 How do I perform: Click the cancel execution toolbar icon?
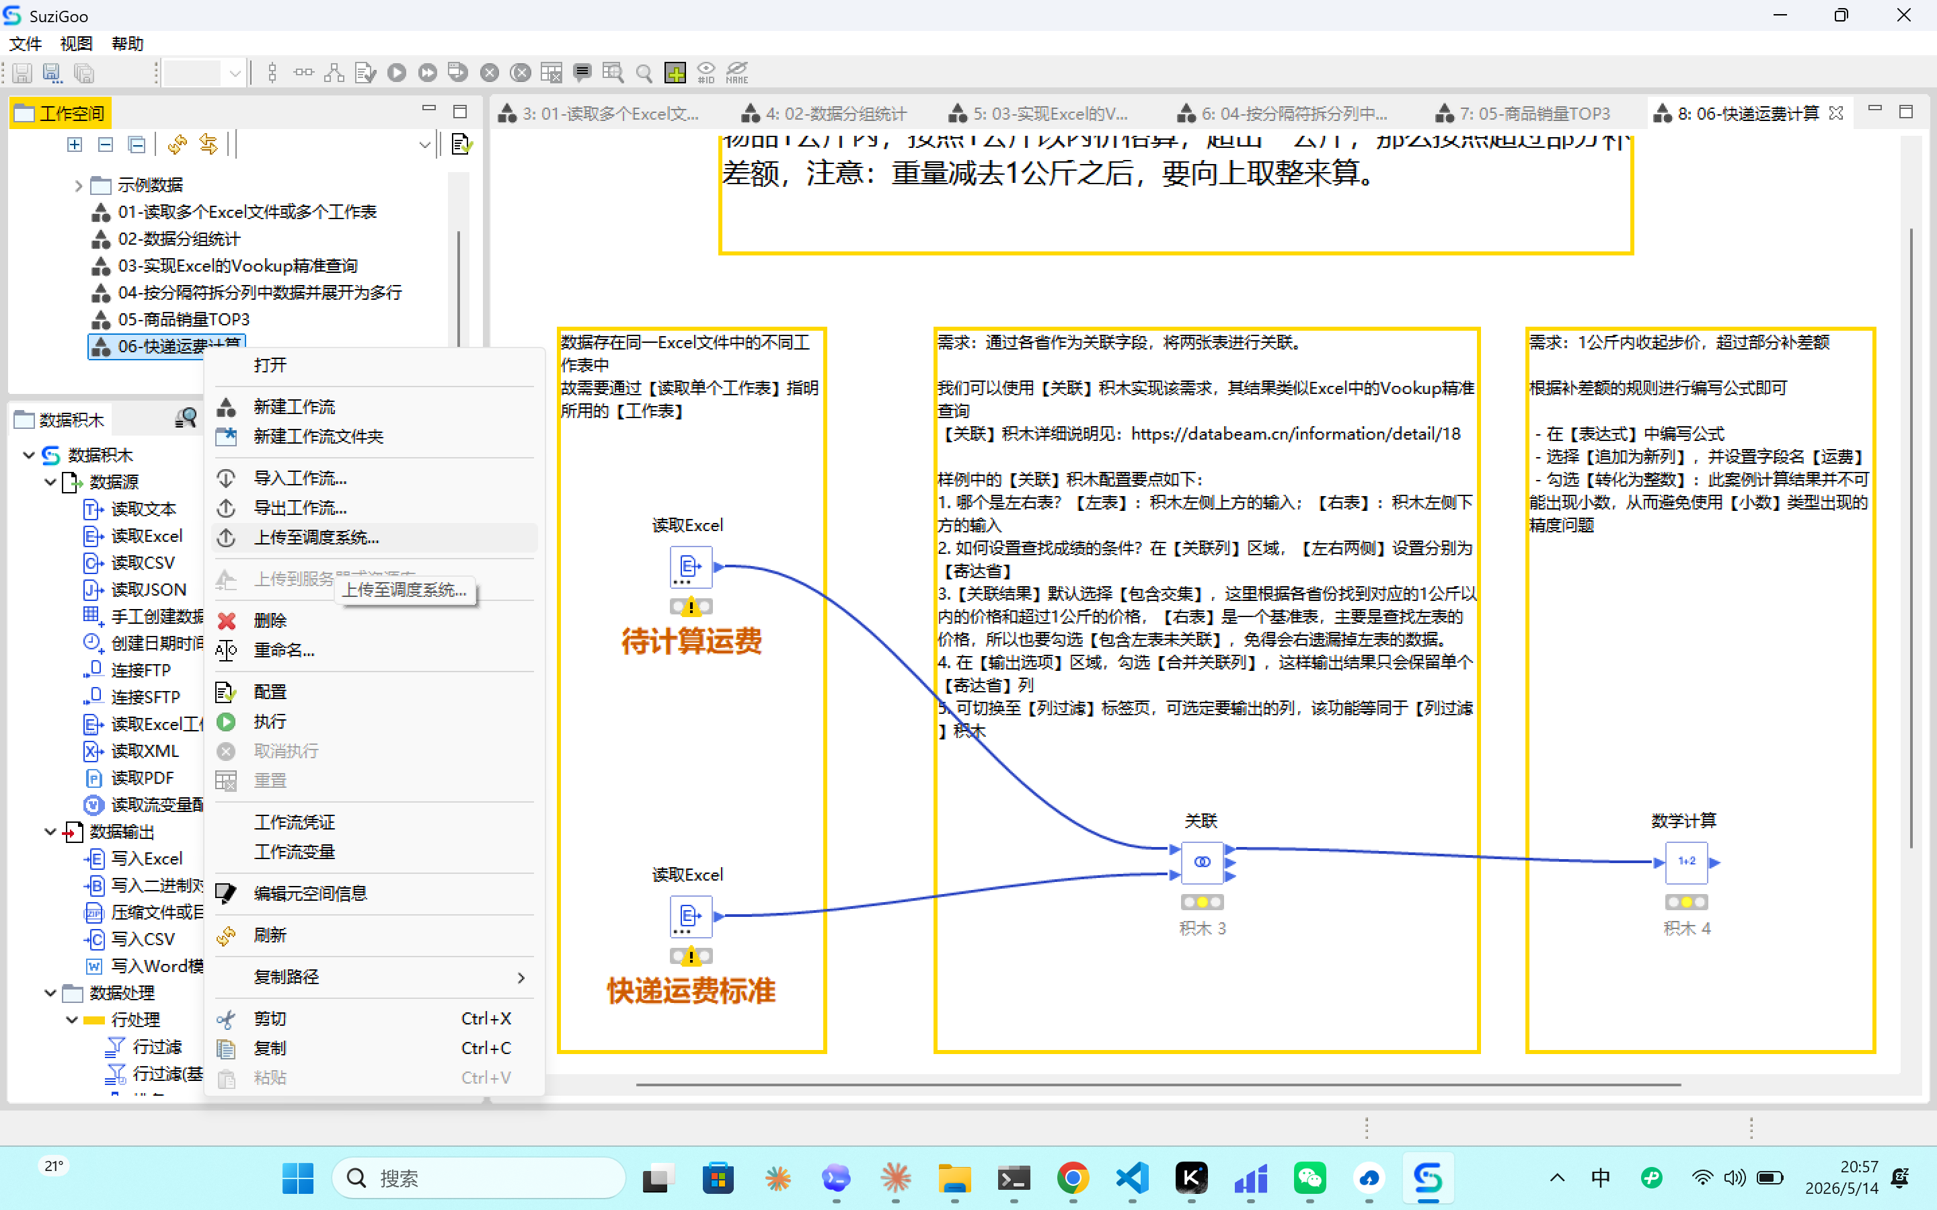tap(490, 73)
